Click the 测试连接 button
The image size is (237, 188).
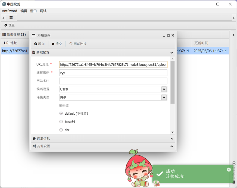tap(78, 44)
